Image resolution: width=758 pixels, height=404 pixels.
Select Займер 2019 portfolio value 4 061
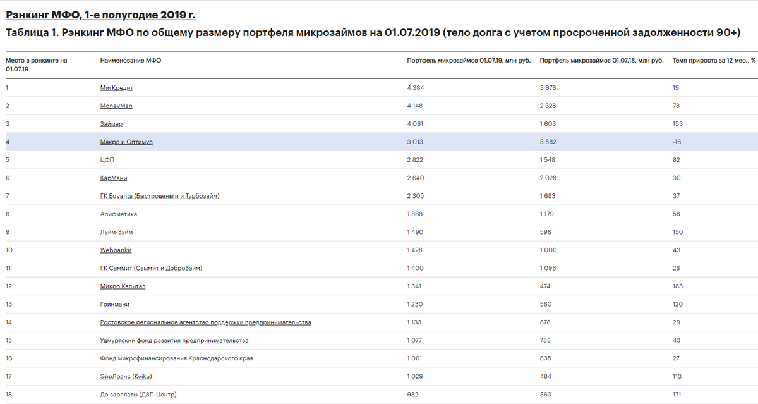416,124
